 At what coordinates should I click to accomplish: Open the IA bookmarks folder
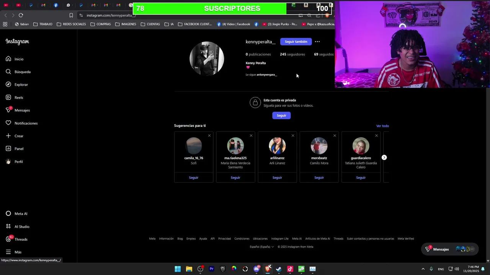[x=169, y=24]
